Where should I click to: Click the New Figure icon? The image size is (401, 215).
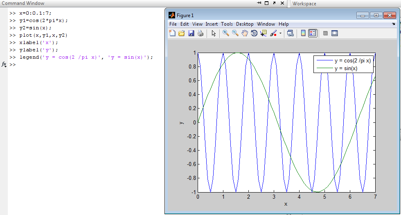tap(172, 33)
